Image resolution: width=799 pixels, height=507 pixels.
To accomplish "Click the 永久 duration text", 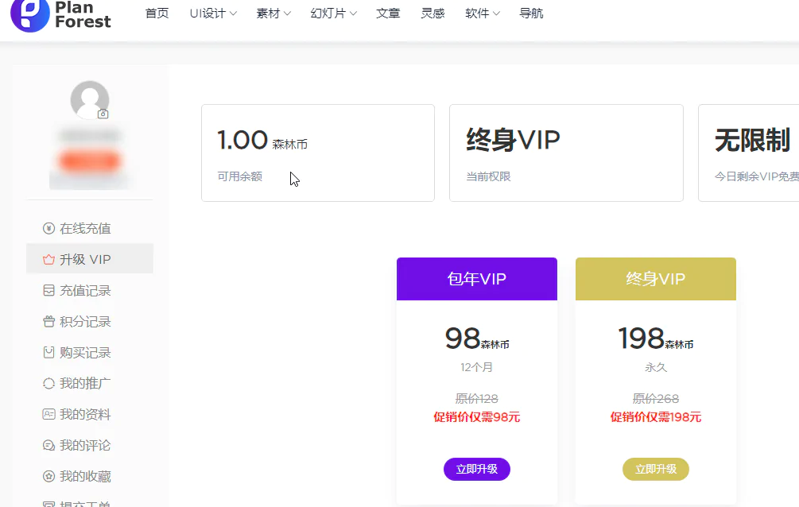I will point(656,367).
